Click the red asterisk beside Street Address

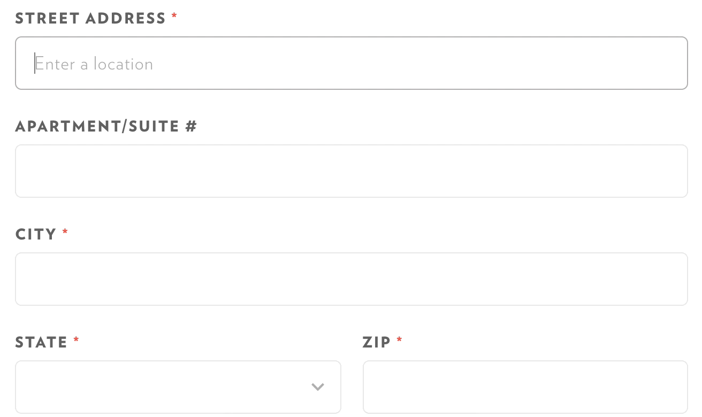(174, 17)
